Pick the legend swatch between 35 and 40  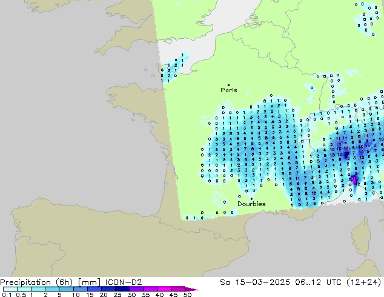tap(150, 289)
